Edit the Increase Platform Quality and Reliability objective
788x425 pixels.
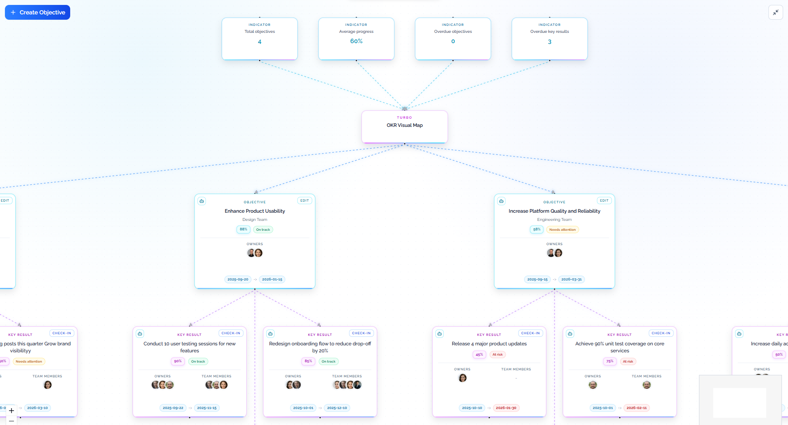[x=604, y=201]
